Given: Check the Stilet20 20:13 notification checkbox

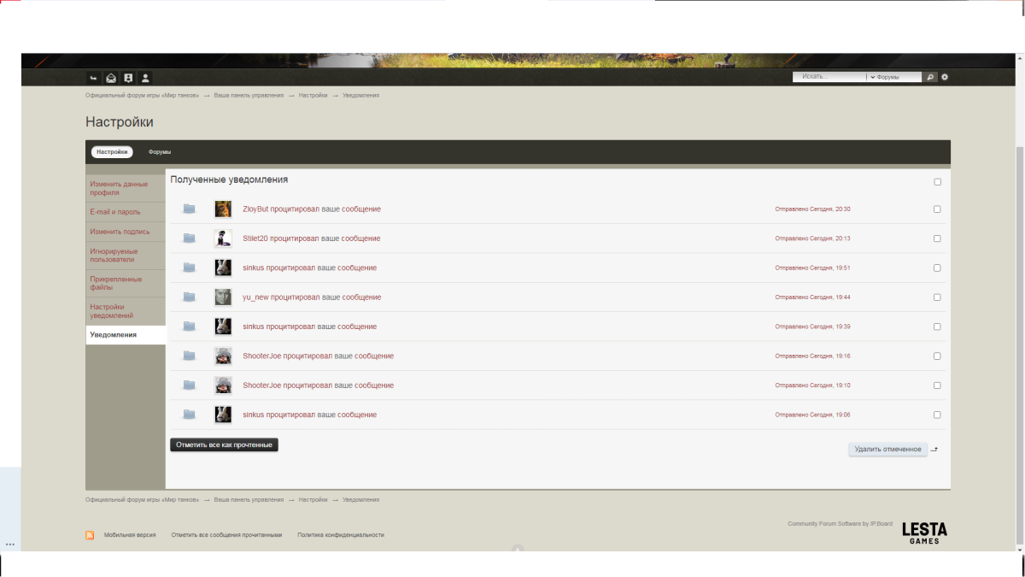Looking at the screenshot, I should (937, 238).
